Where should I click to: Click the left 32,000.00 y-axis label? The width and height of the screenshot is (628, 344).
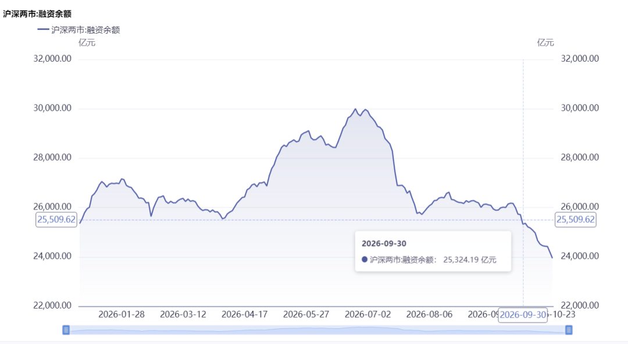coord(52,59)
